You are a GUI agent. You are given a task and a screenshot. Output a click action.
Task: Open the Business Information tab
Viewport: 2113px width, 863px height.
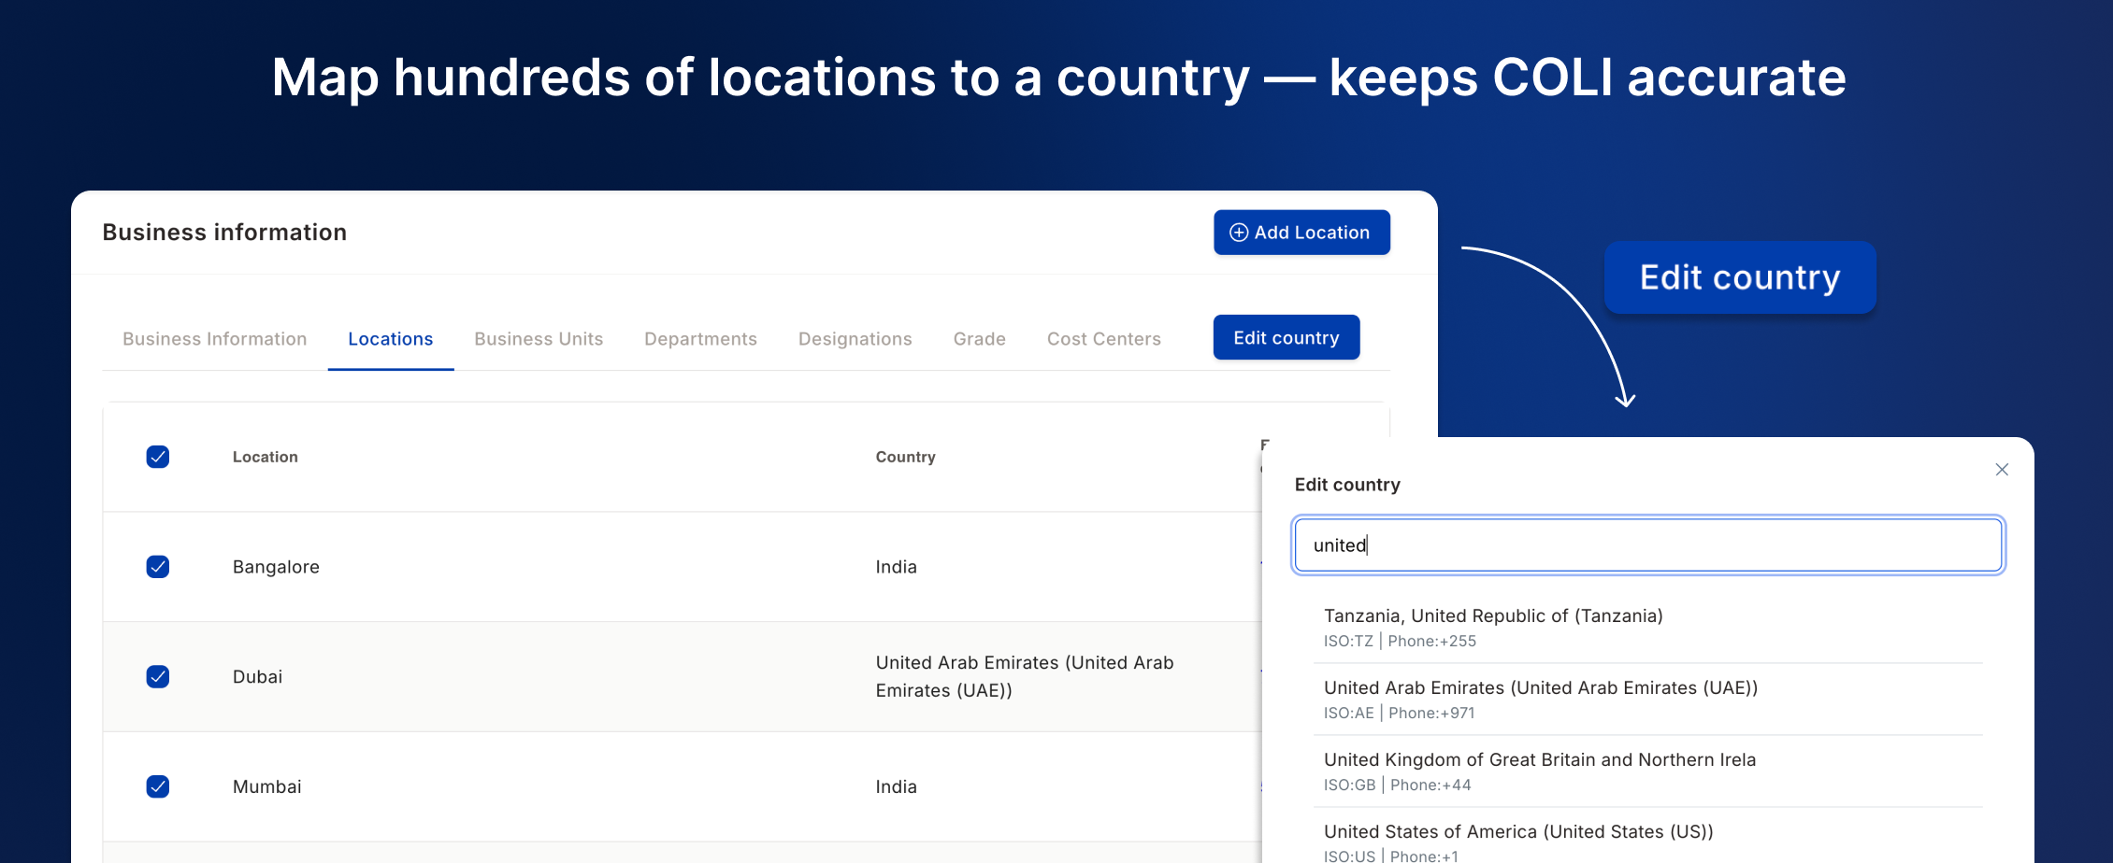point(214,339)
